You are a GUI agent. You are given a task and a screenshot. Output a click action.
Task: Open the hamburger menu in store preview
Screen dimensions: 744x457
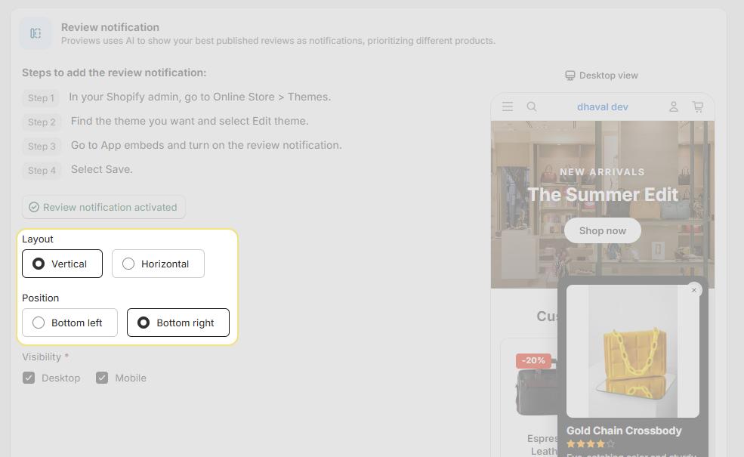(508, 107)
